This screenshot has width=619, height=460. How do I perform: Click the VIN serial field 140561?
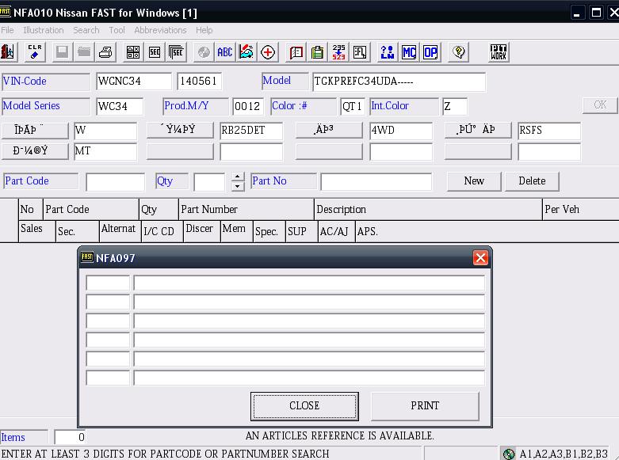pyautogui.click(x=200, y=82)
